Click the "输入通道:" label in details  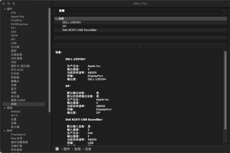pos(73,130)
